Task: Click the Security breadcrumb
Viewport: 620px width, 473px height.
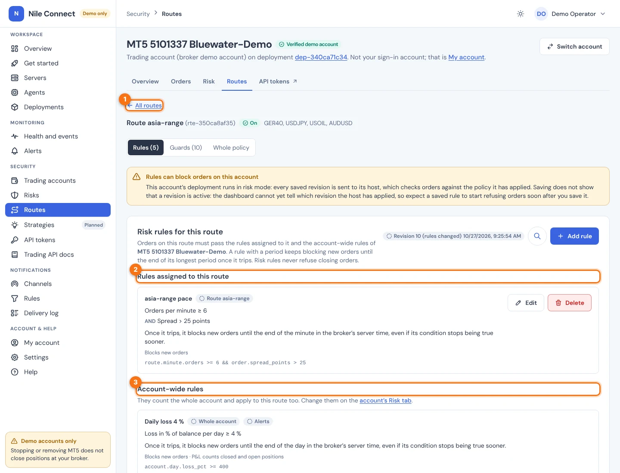Action: [138, 14]
